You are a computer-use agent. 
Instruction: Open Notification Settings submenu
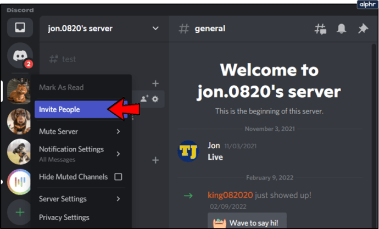(81, 154)
